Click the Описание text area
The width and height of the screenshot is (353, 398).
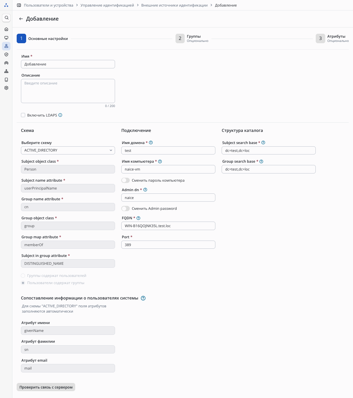[x=68, y=91]
